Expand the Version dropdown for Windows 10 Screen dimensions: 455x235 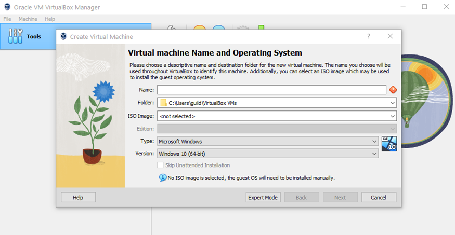[374, 154]
